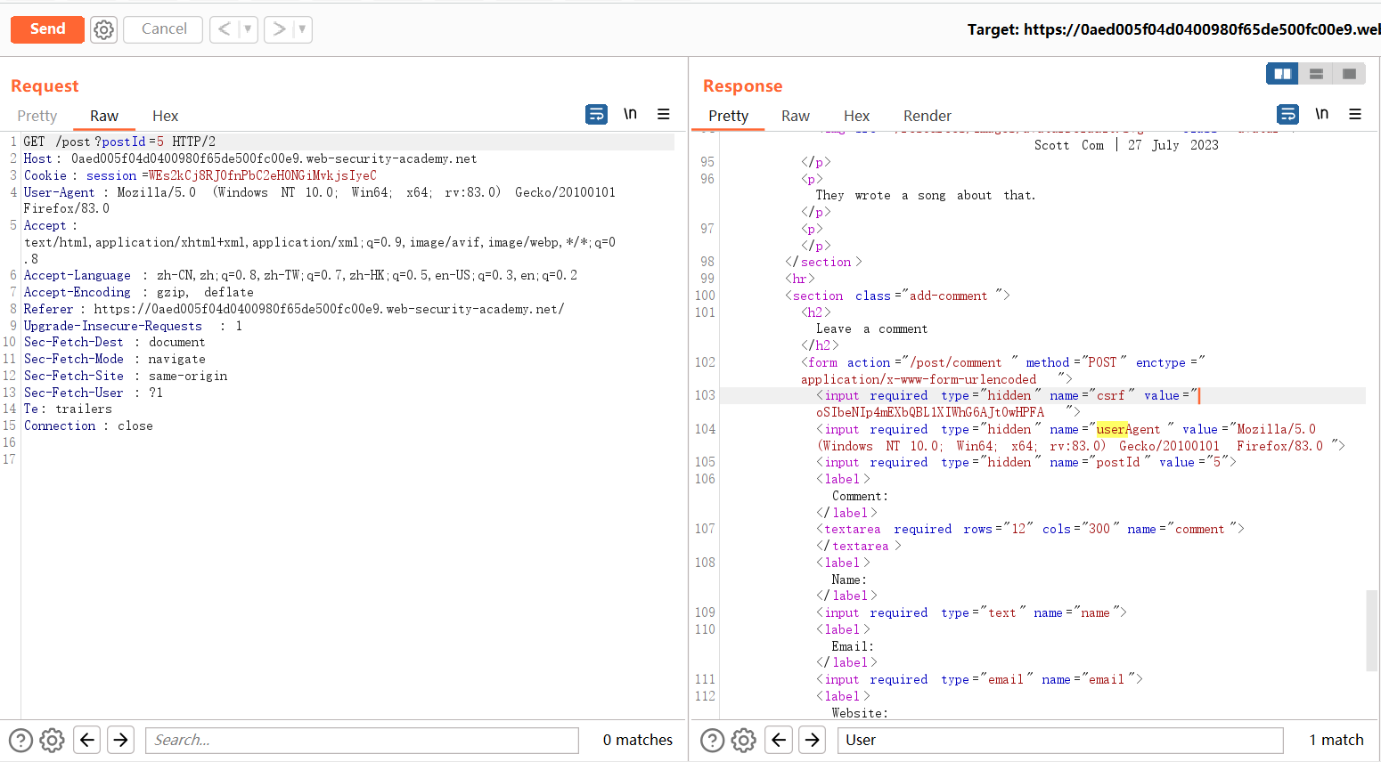Image resolution: width=1381 pixels, height=762 pixels.
Task: Open Request search settings gear
Action: [x=53, y=740]
